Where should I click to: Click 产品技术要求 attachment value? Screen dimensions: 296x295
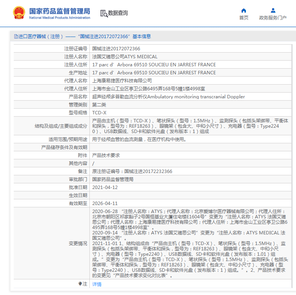(x=106, y=156)
